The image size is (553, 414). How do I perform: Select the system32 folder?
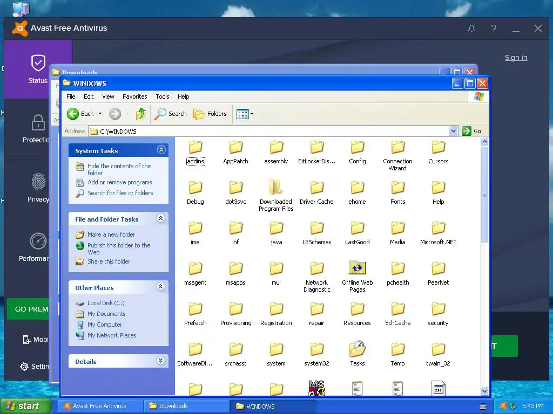point(316,354)
